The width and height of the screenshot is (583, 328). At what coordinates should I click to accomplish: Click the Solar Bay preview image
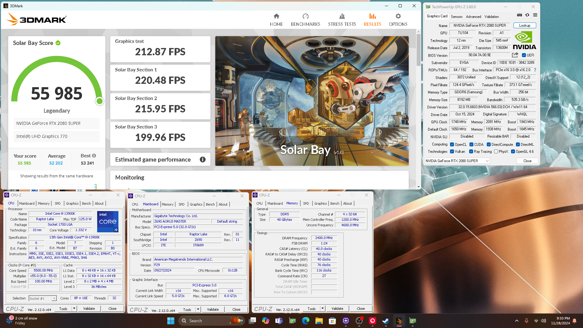pyautogui.click(x=312, y=101)
